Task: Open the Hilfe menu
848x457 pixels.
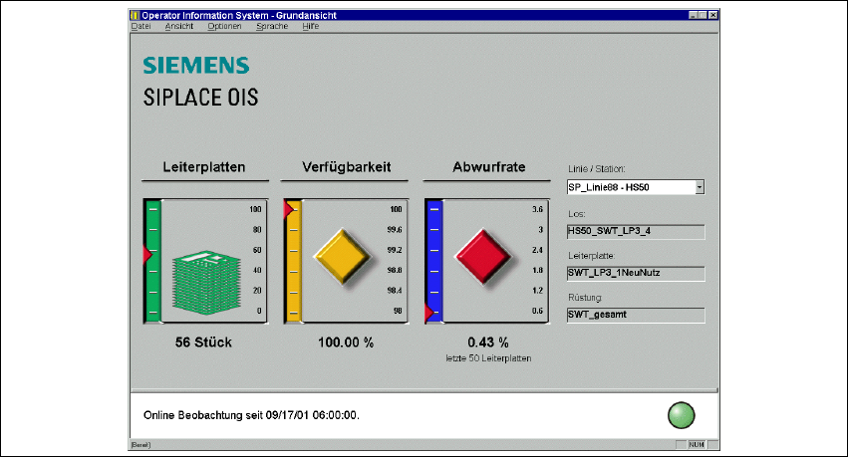Action: tap(311, 26)
